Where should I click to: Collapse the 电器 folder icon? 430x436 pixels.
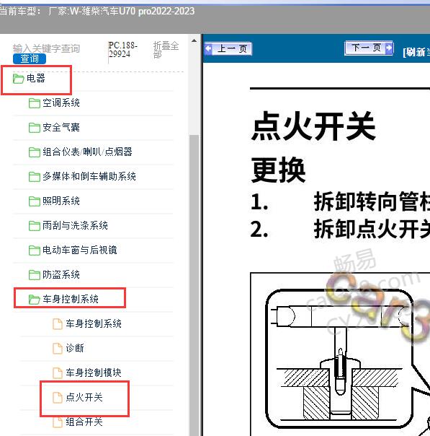point(18,79)
